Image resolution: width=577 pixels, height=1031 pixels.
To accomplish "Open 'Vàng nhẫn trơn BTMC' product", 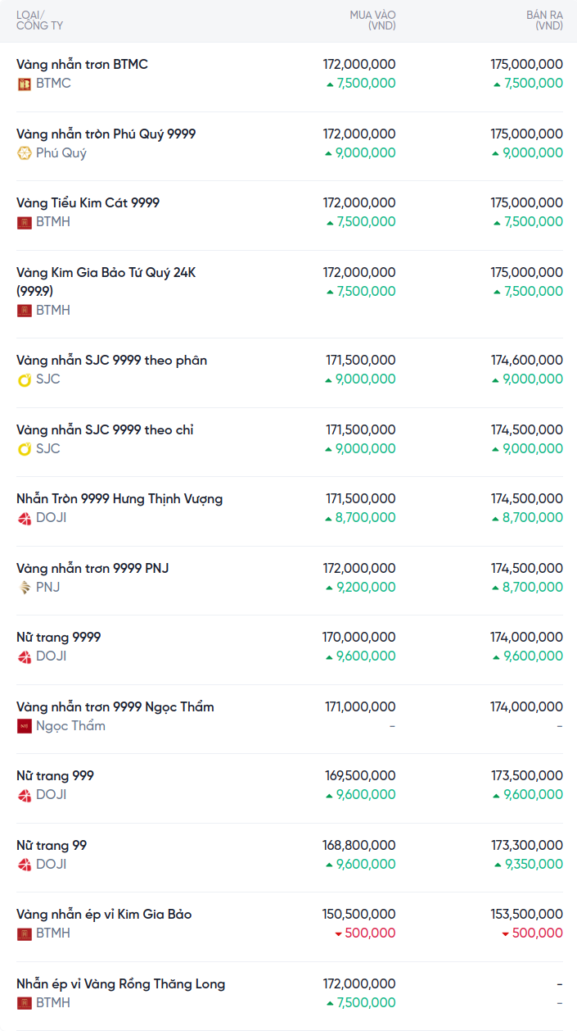I will [x=82, y=65].
